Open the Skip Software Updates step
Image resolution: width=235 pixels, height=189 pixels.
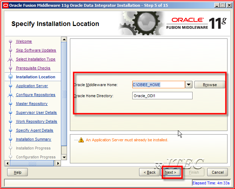pos(36,50)
